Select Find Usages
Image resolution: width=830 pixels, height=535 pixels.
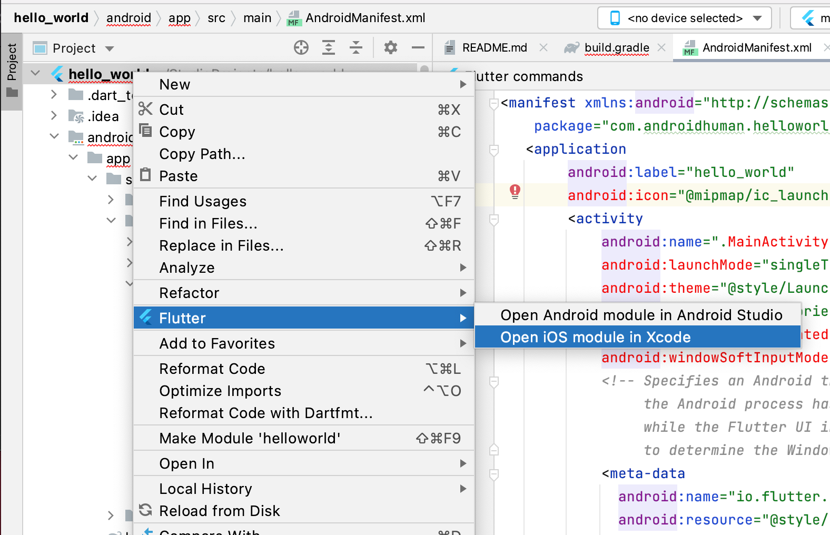click(x=304, y=201)
